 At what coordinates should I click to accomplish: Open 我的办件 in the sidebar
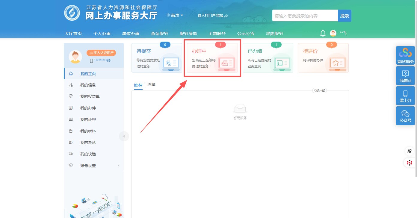pyautogui.click(x=88, y=108)
